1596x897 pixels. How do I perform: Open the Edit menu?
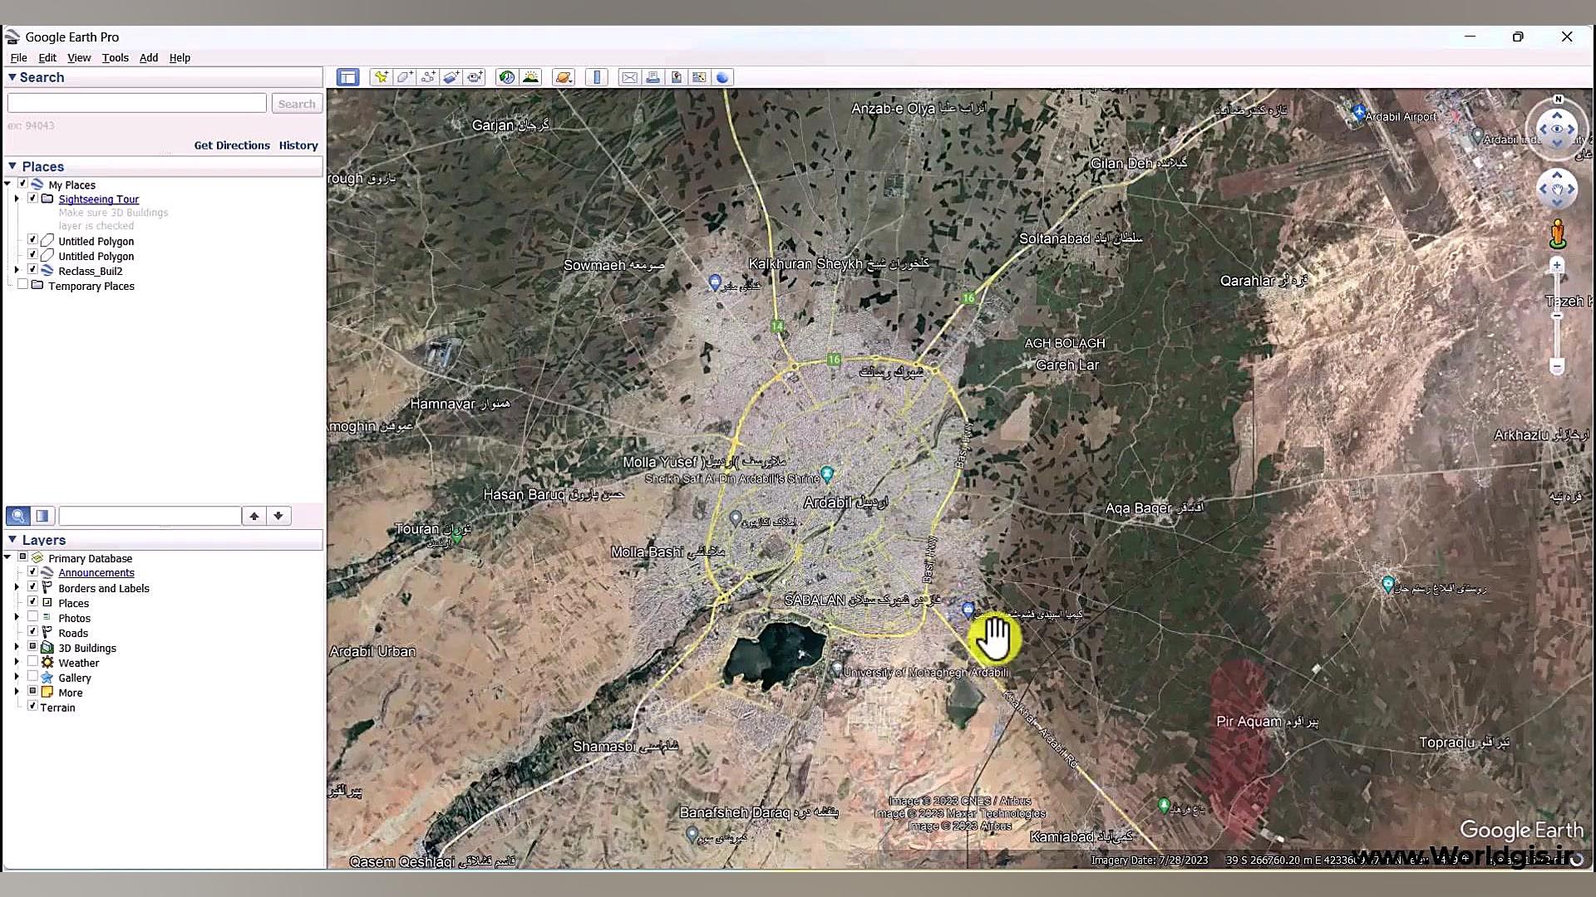47,57
